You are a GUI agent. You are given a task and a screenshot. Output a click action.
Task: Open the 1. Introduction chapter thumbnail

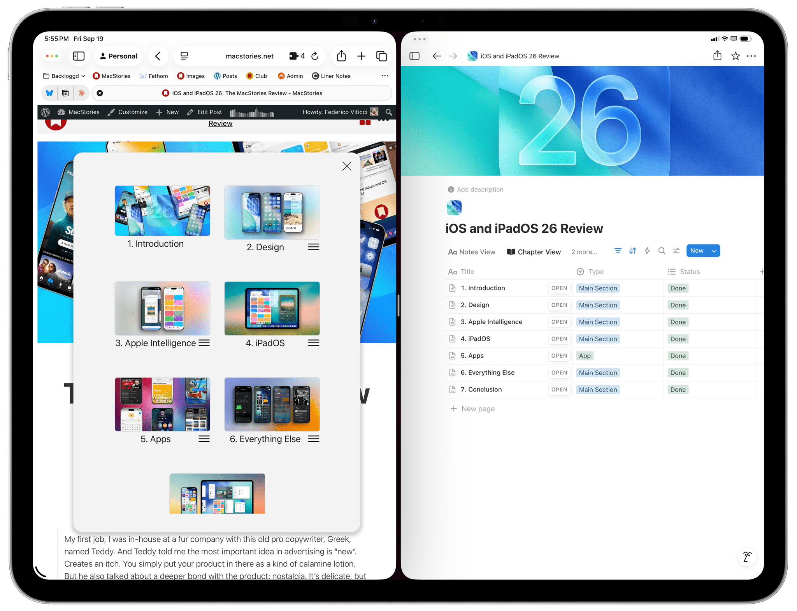click(x=162, y=211)
